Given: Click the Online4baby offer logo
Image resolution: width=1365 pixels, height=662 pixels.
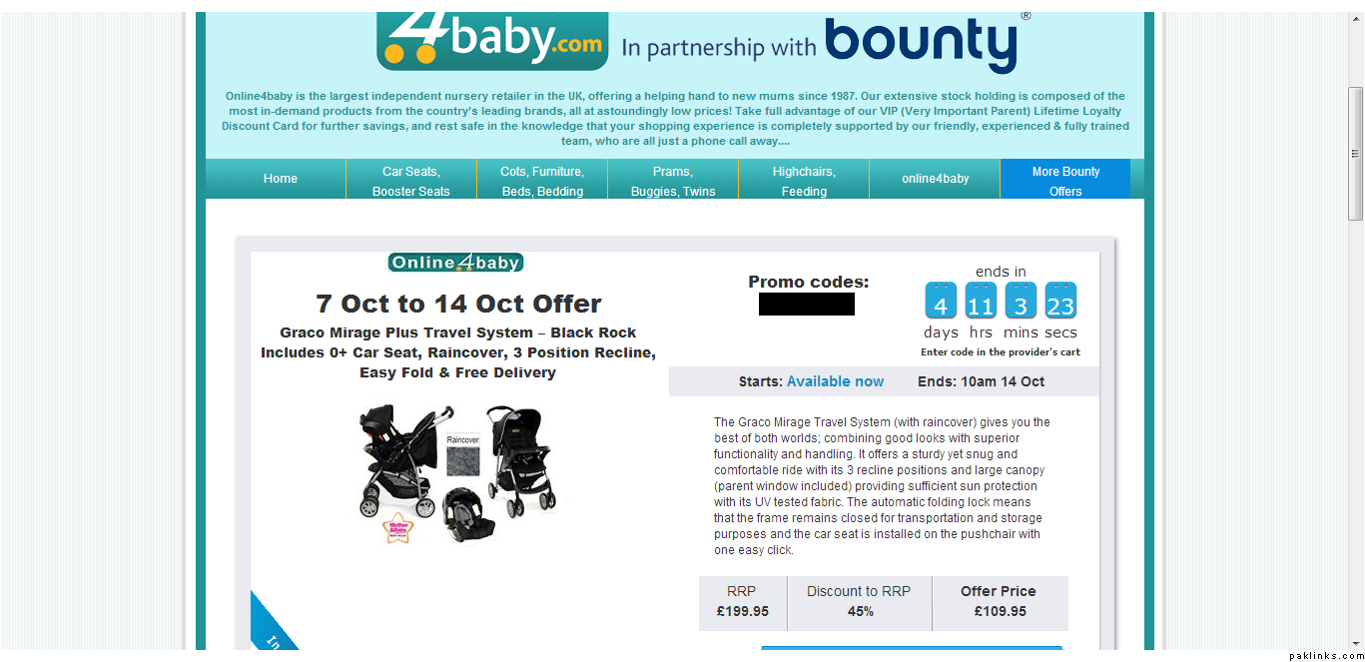Looking at the screenshot, I should pos(455,263).
